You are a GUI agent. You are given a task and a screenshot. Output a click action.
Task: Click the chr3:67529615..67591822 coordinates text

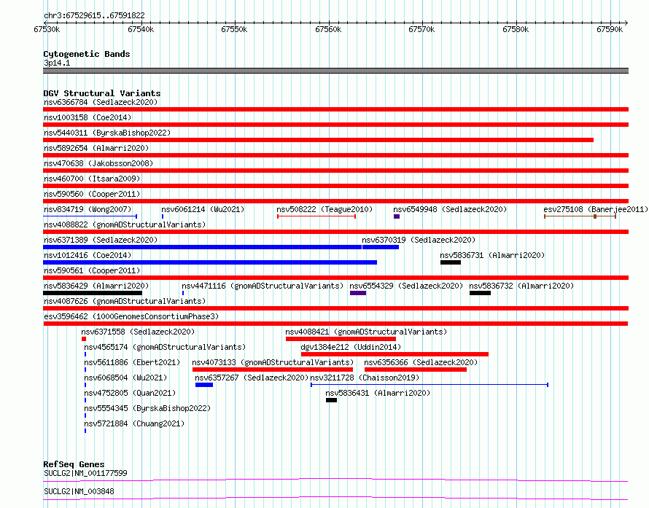point(94,16)
